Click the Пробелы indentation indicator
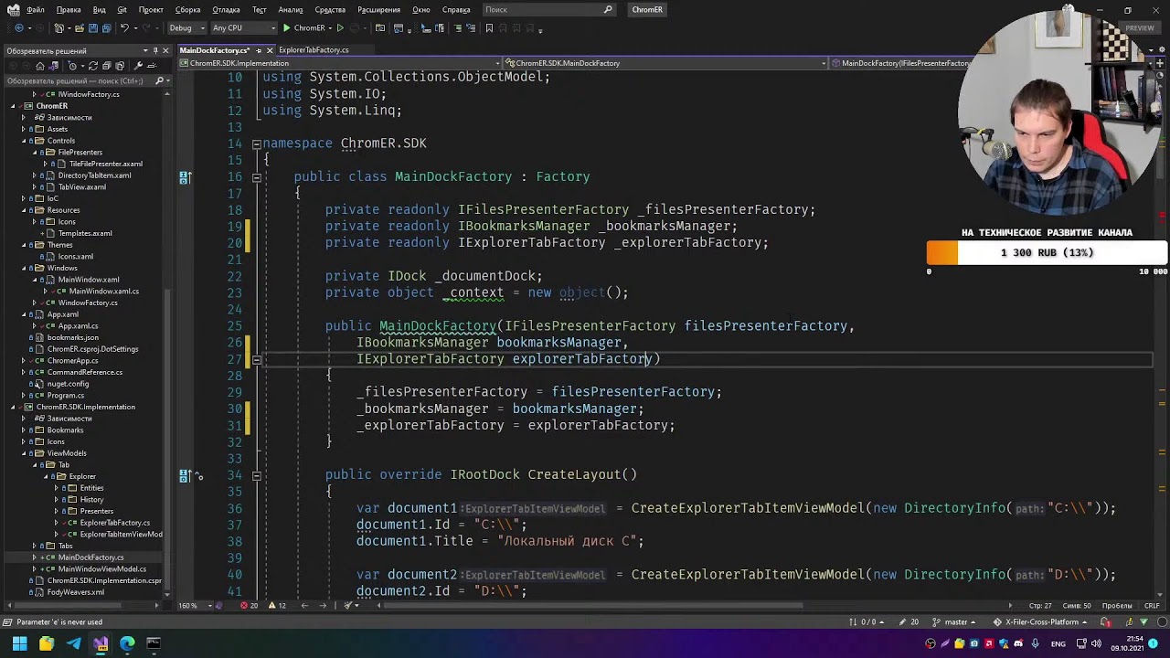Image resolution: width=1170 pixels, height=658 pixels. tap(1117, 606)
